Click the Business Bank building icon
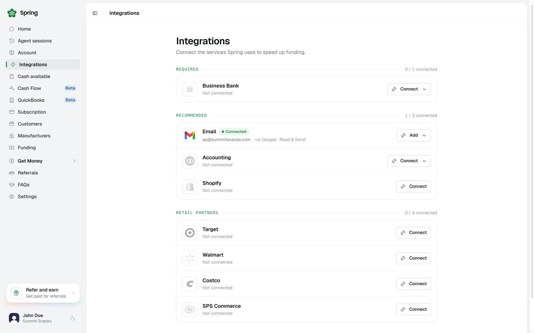Image resolution: width=534 pixels, height=333 pixels. pyautogui.click(x=190, y=89)
